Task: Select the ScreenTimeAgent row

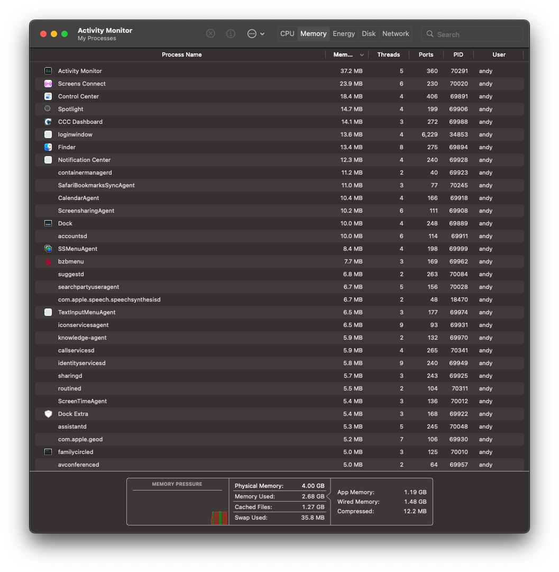Action: 279,401
